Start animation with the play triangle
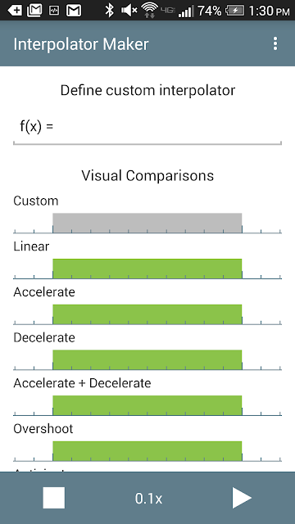 pyautogui.click(x=242, y=498)
